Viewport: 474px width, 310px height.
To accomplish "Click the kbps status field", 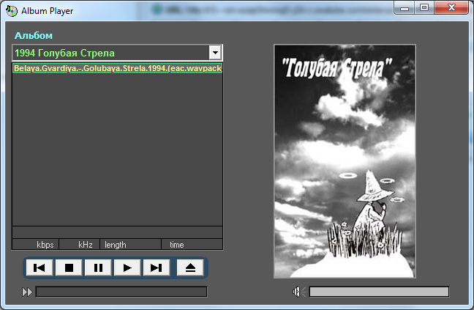I will pos(35,244).
